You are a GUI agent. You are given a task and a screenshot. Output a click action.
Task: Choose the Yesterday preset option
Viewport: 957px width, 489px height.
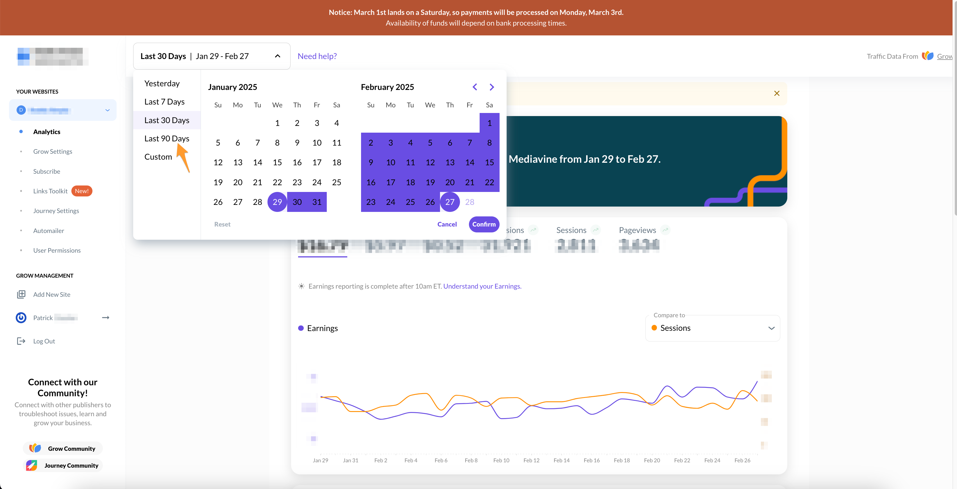coord(162,83)
